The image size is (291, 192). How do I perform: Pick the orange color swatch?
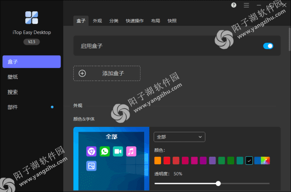tap(158, 160)
